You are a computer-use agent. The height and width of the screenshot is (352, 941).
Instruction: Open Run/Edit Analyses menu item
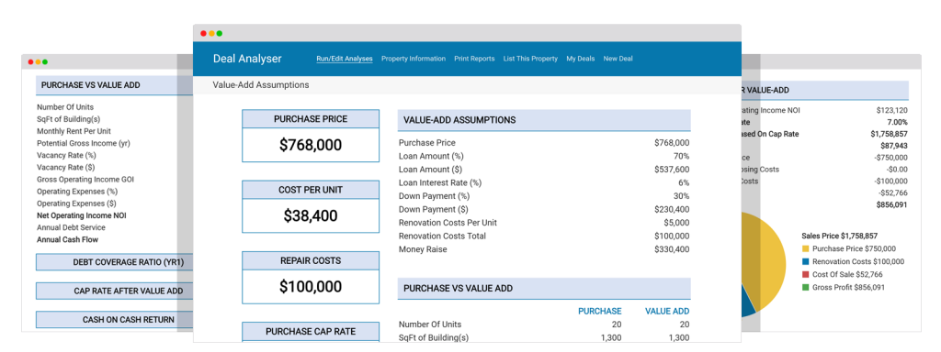pos(345,59)
